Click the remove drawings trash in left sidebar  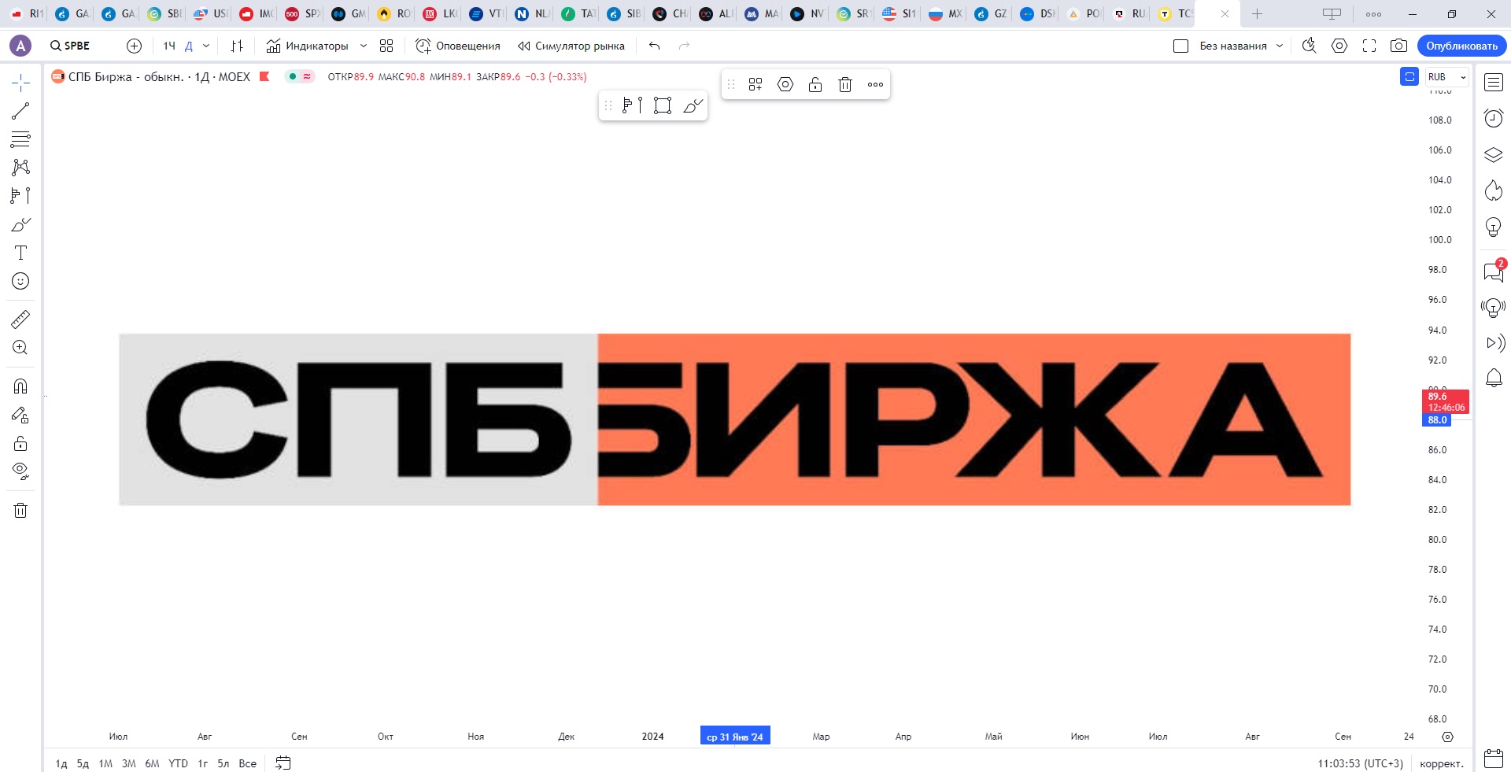(x=20, y=511)
